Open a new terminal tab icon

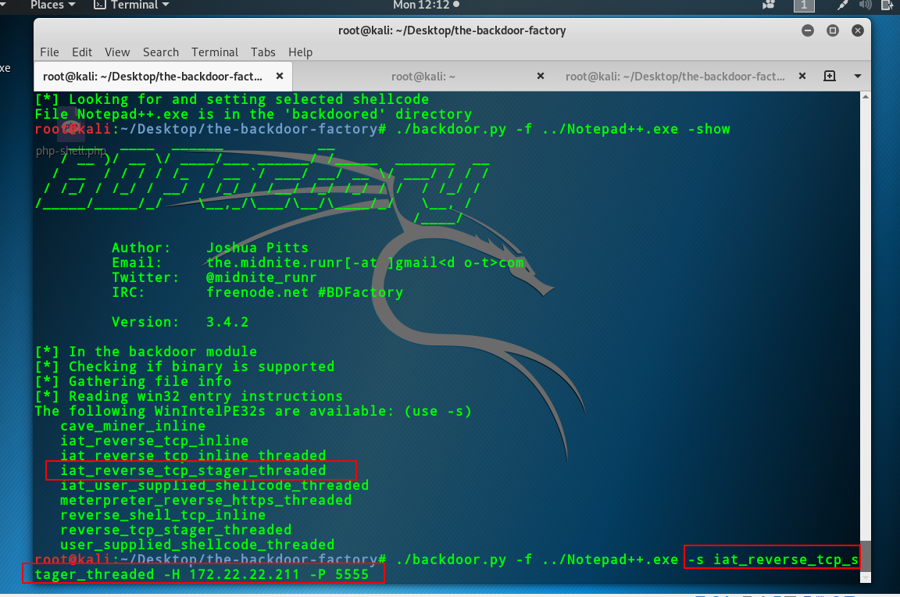coord(830,76)
